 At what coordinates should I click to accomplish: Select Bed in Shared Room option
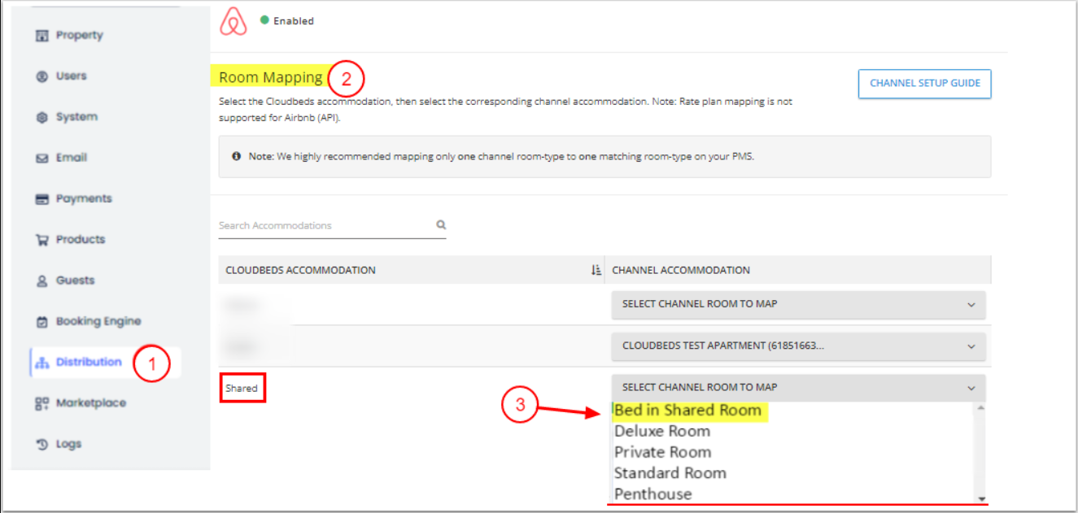[x=687, y=411]
